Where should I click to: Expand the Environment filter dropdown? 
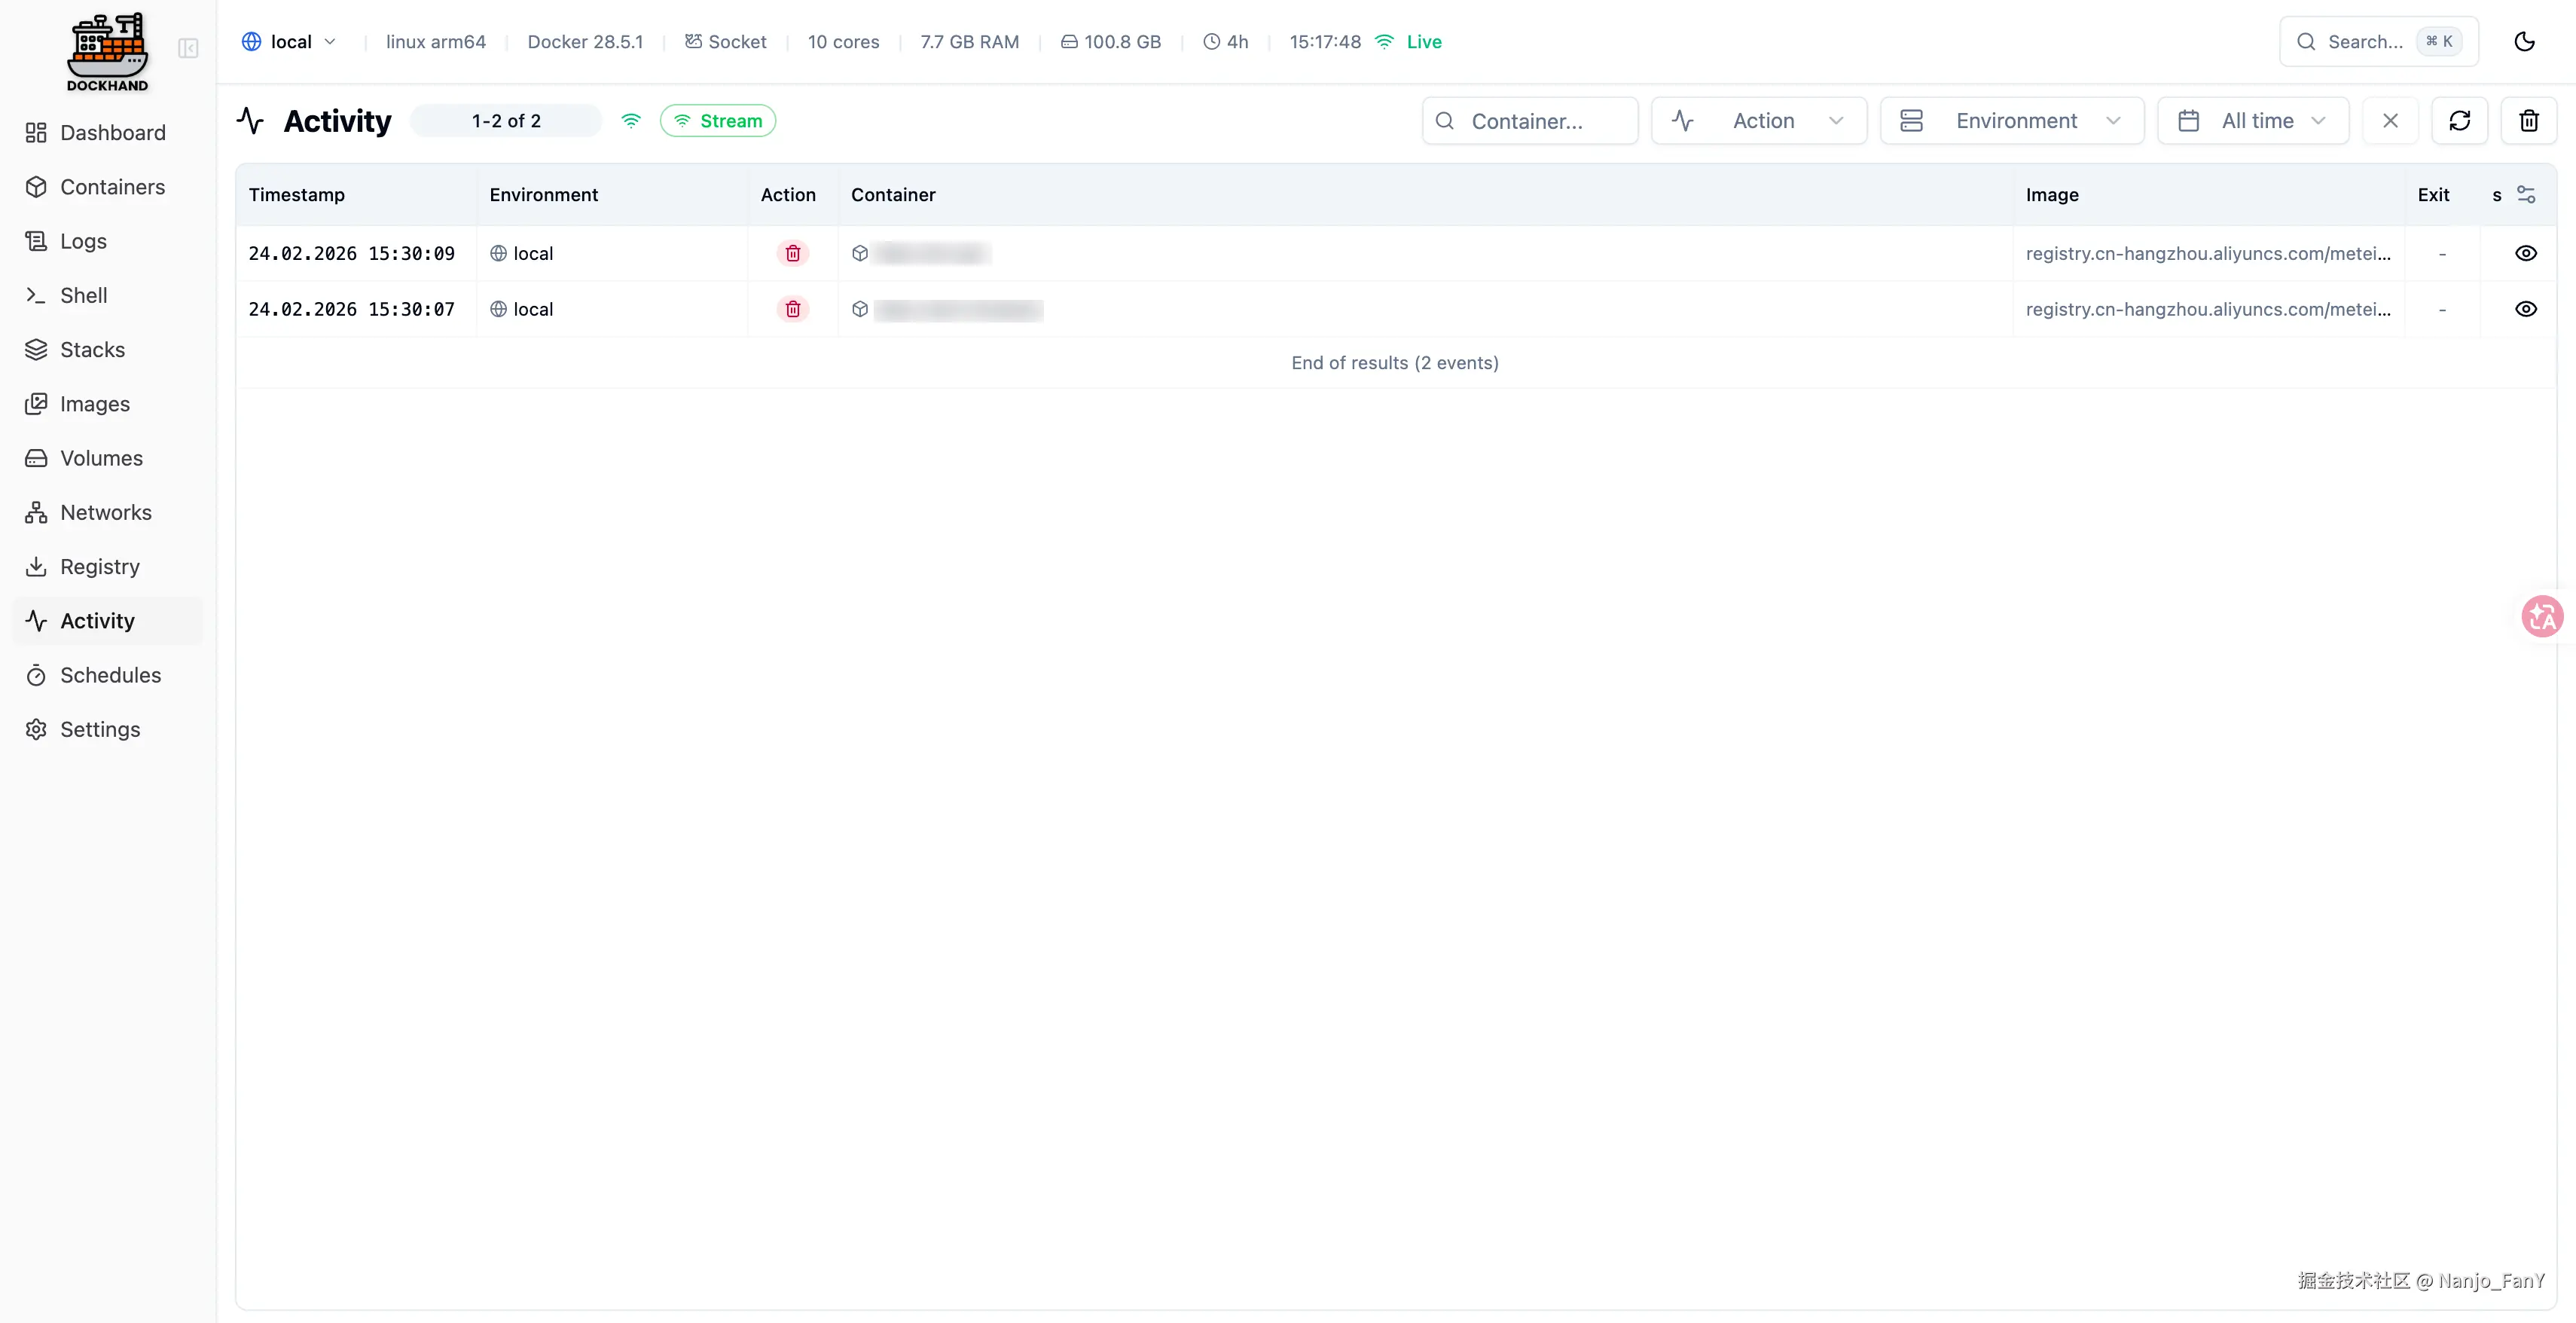click(2011, 121)
